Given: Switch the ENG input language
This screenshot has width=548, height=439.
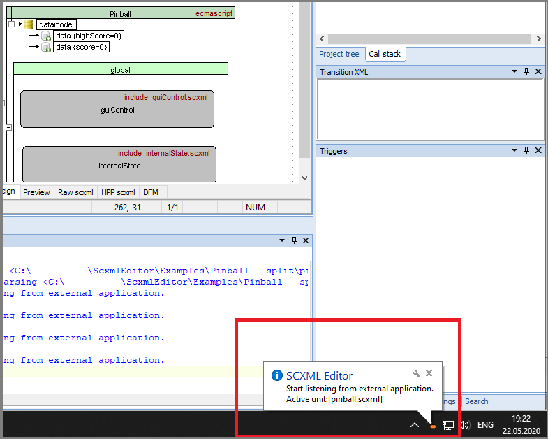Looking at the screenshot, I should pyautogui.click(x=485, y=425).
